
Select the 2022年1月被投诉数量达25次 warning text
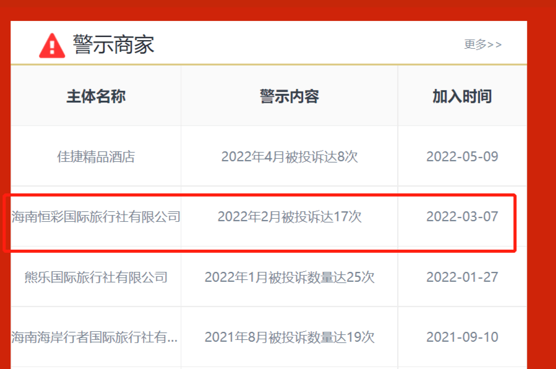289,277
